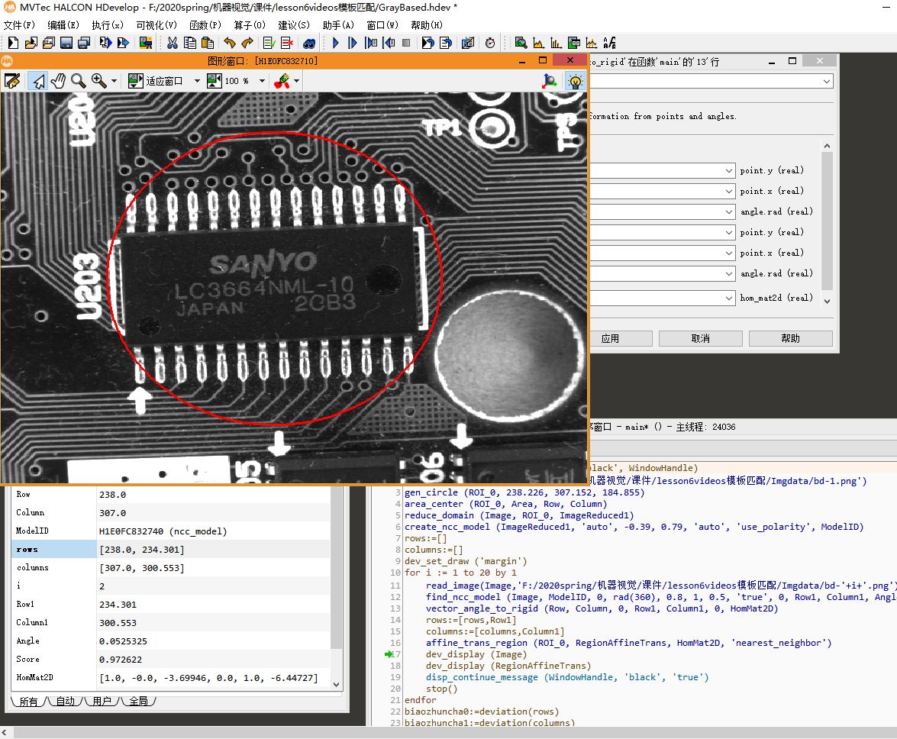The width and height of the screenshot is (897, 739).
Task: Redo the last edit
Action: coord(247,43)
